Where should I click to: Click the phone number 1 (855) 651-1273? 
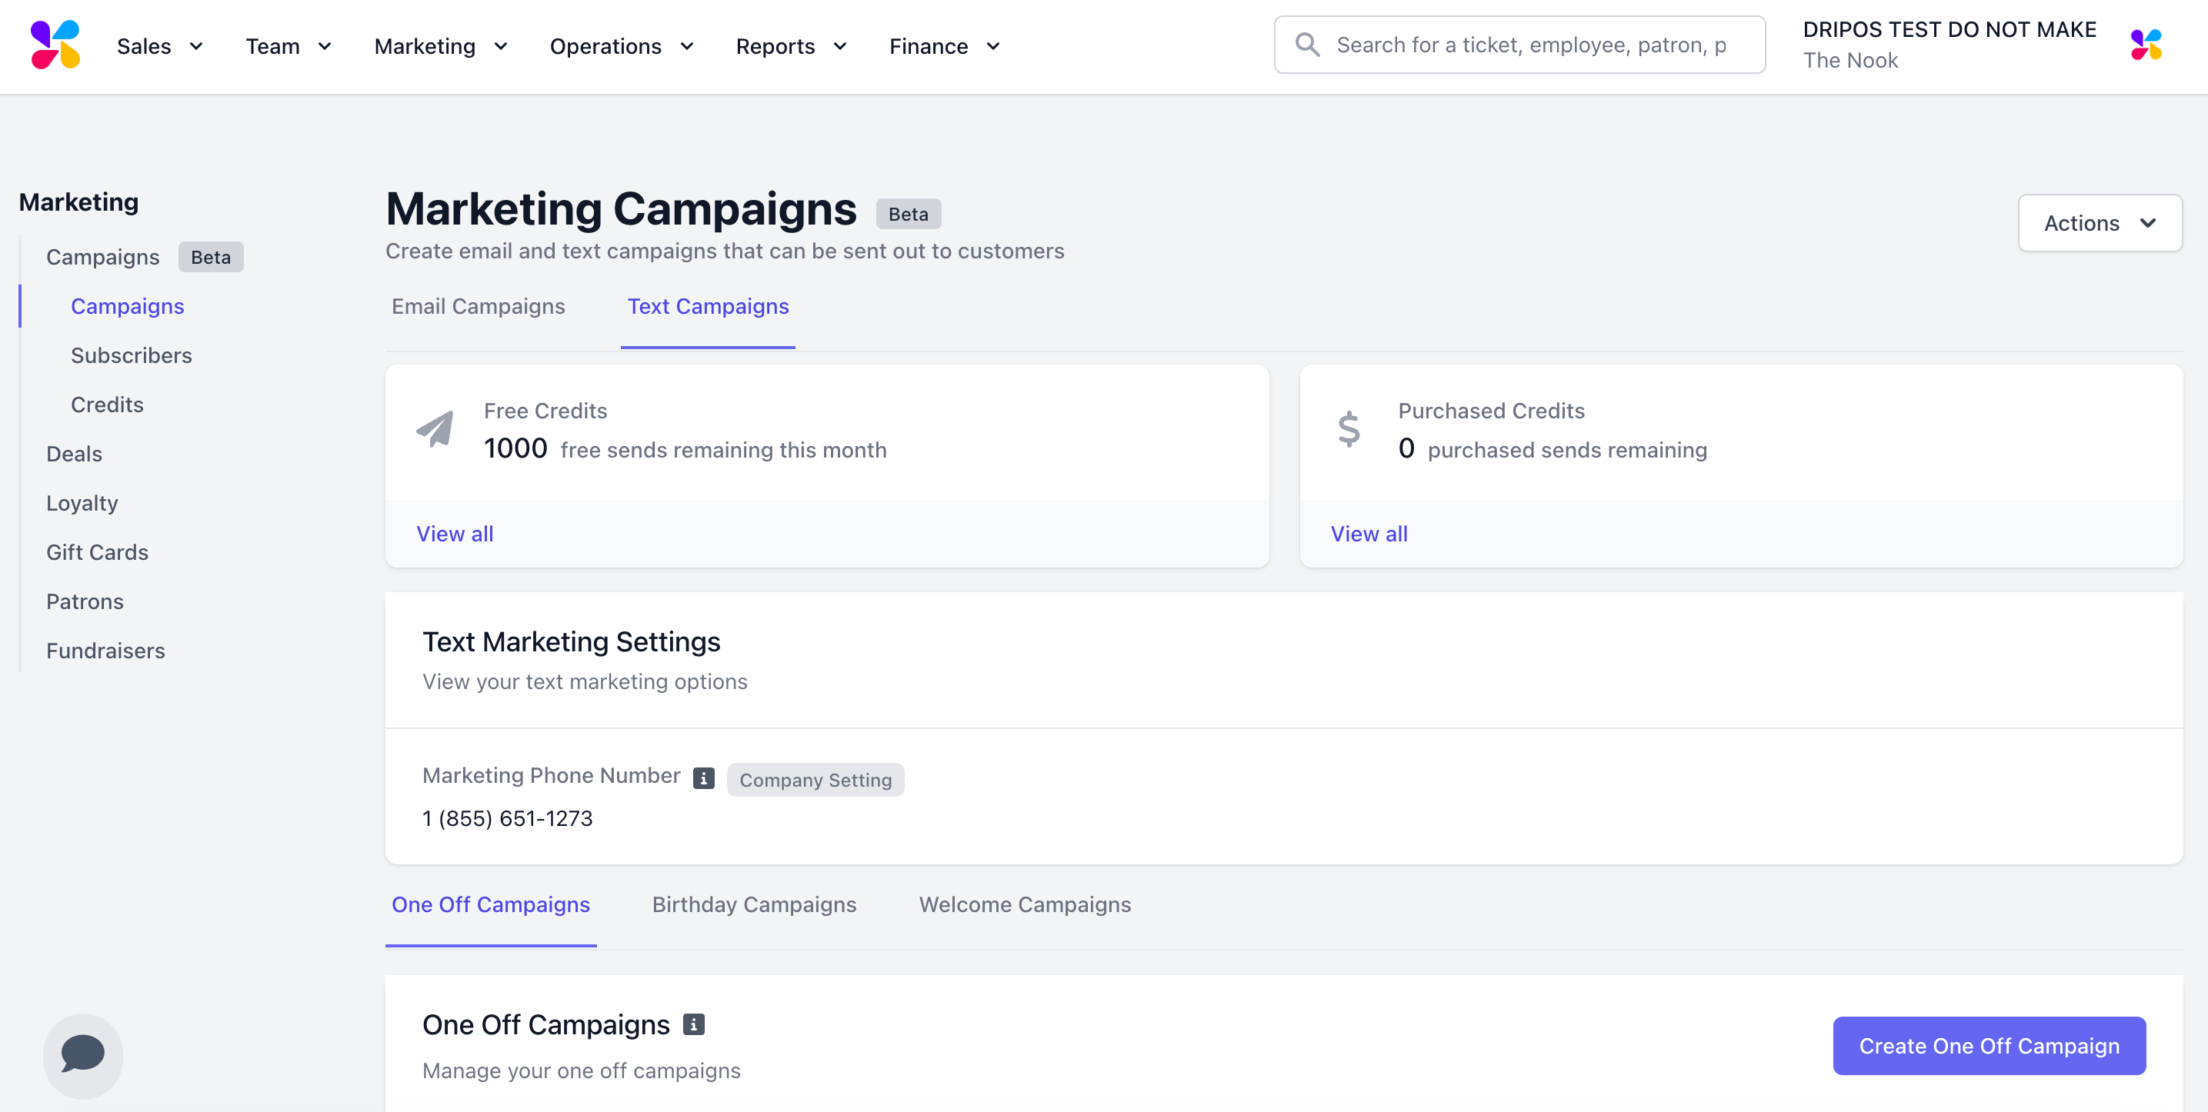click(x=508, y=818)
